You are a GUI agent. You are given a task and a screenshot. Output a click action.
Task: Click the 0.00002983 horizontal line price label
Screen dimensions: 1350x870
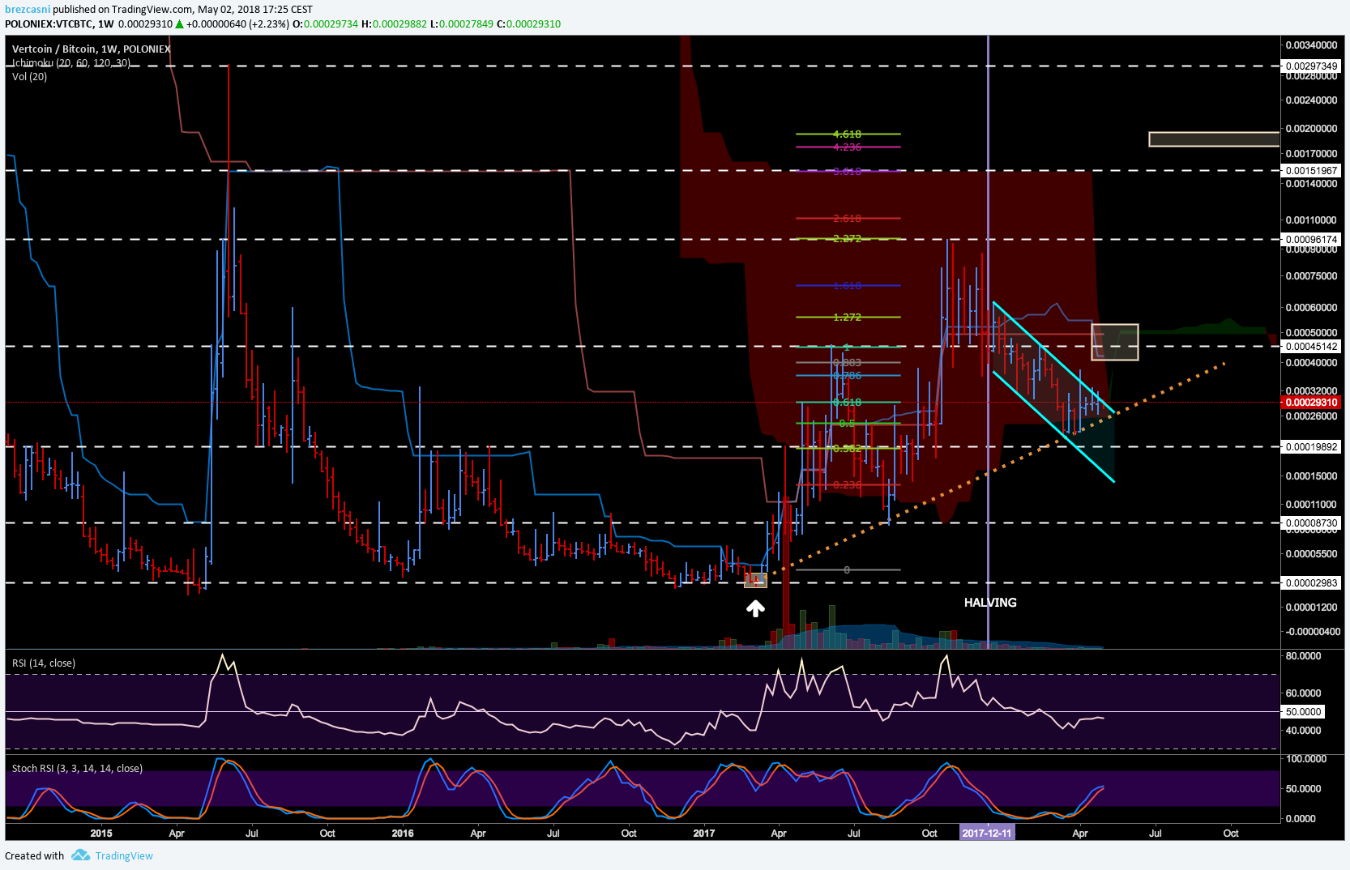(x=1311, y=583)
